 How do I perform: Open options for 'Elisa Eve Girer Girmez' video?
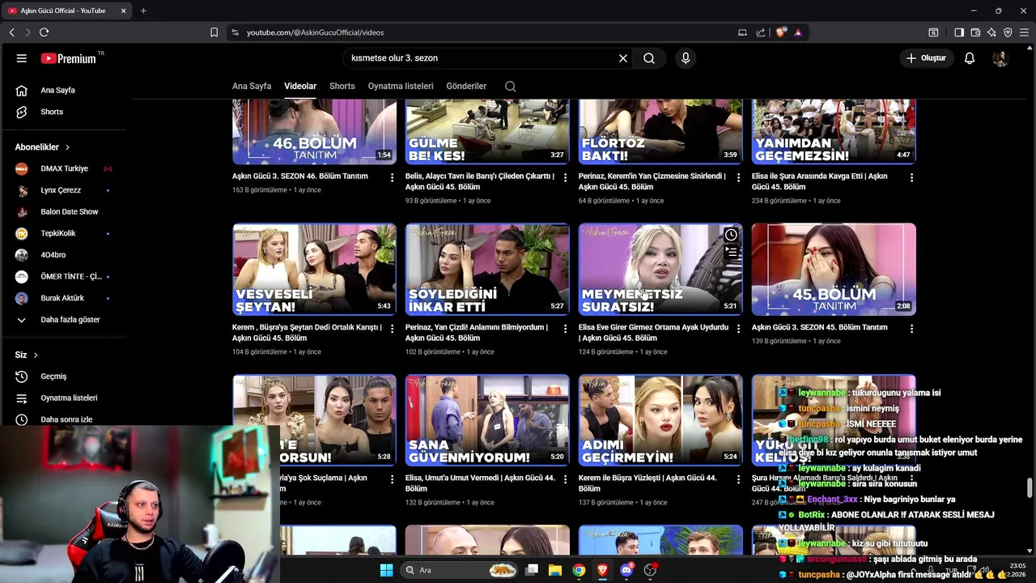[x=738, y=329]
